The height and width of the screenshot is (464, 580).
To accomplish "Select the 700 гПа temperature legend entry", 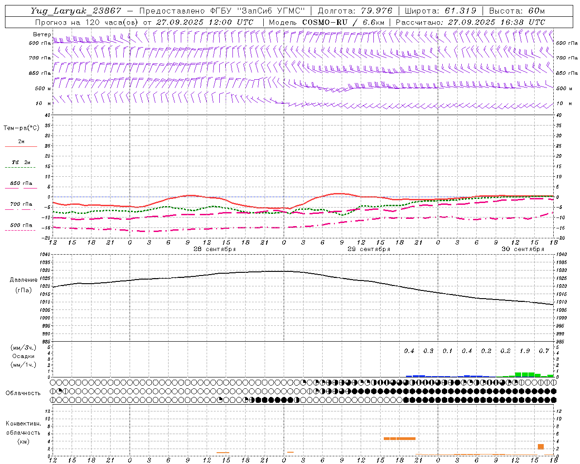I will click(21, 204).
